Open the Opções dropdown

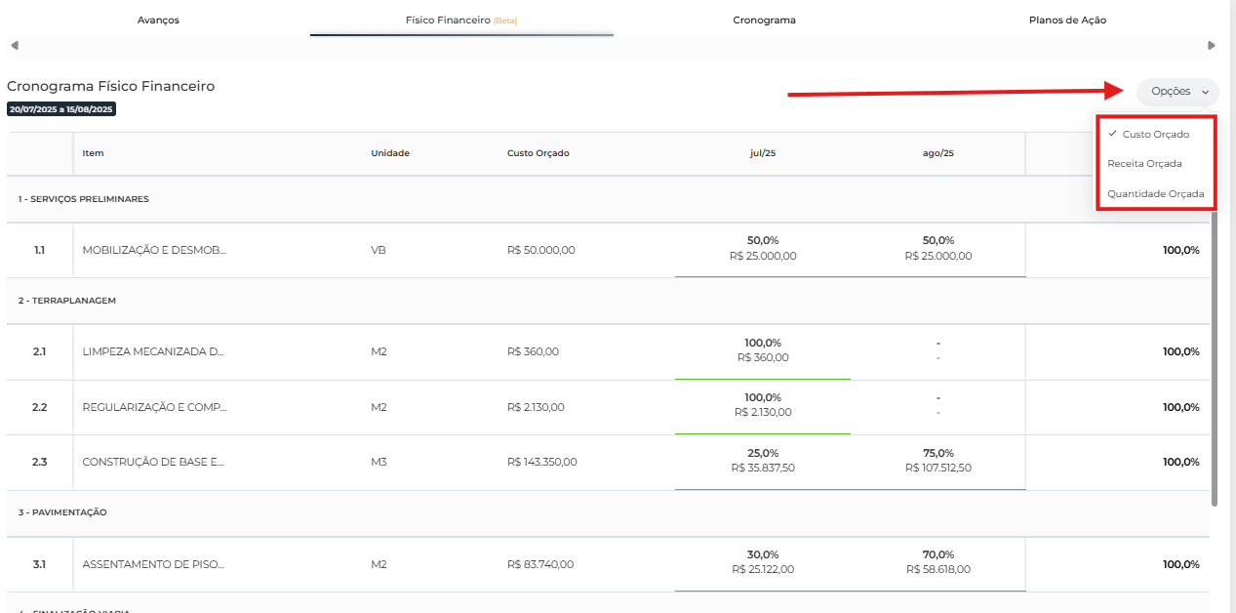pyautogui.click(x=1177, y=92)
